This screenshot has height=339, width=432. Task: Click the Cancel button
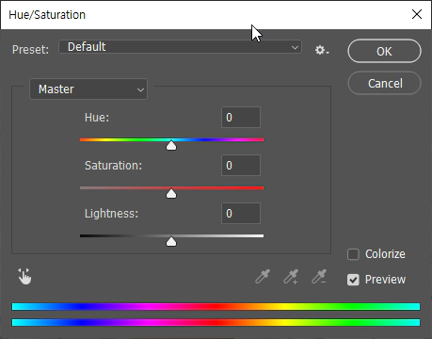(384, 83)
